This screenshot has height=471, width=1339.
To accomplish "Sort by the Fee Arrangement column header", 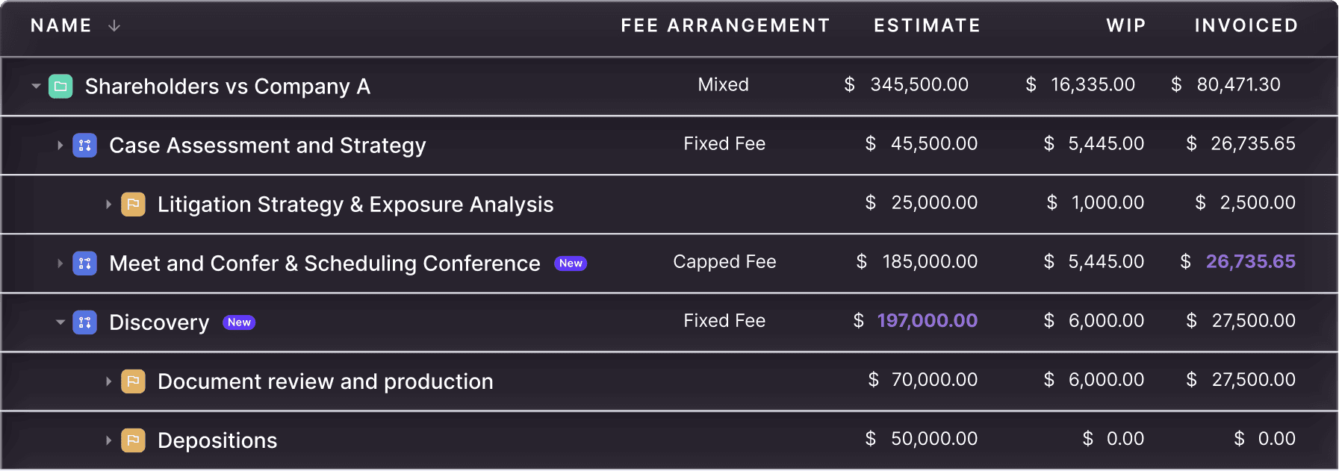I will [x=724, y=26].
